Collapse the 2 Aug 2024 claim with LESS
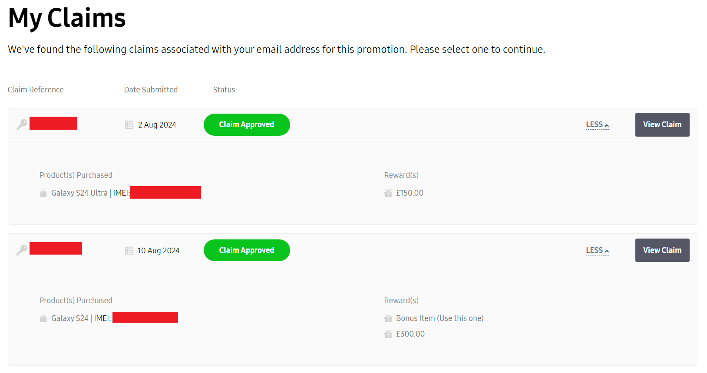 (x=597, y=124)
